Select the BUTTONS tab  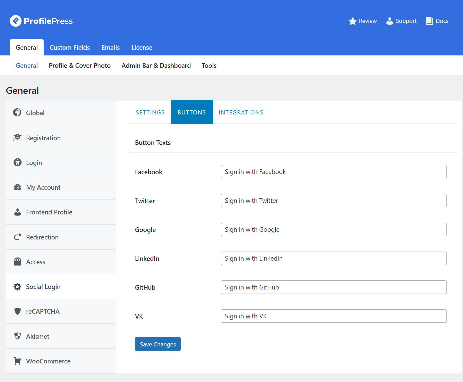tap(192, 112)
